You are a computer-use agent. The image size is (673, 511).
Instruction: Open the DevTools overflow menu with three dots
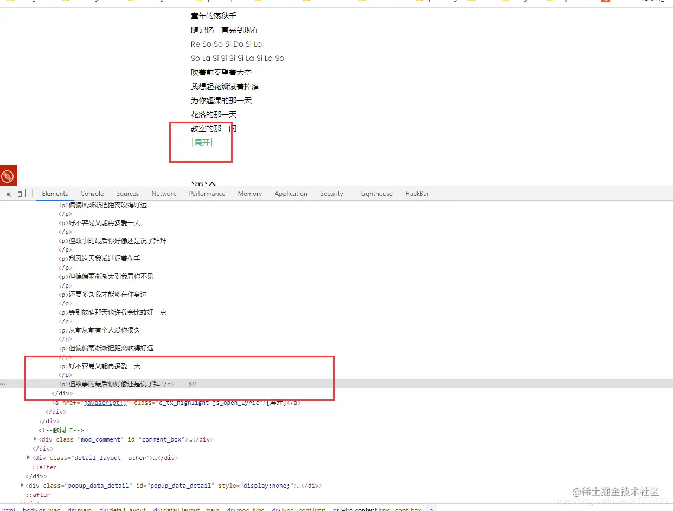[x=3, y=384]
